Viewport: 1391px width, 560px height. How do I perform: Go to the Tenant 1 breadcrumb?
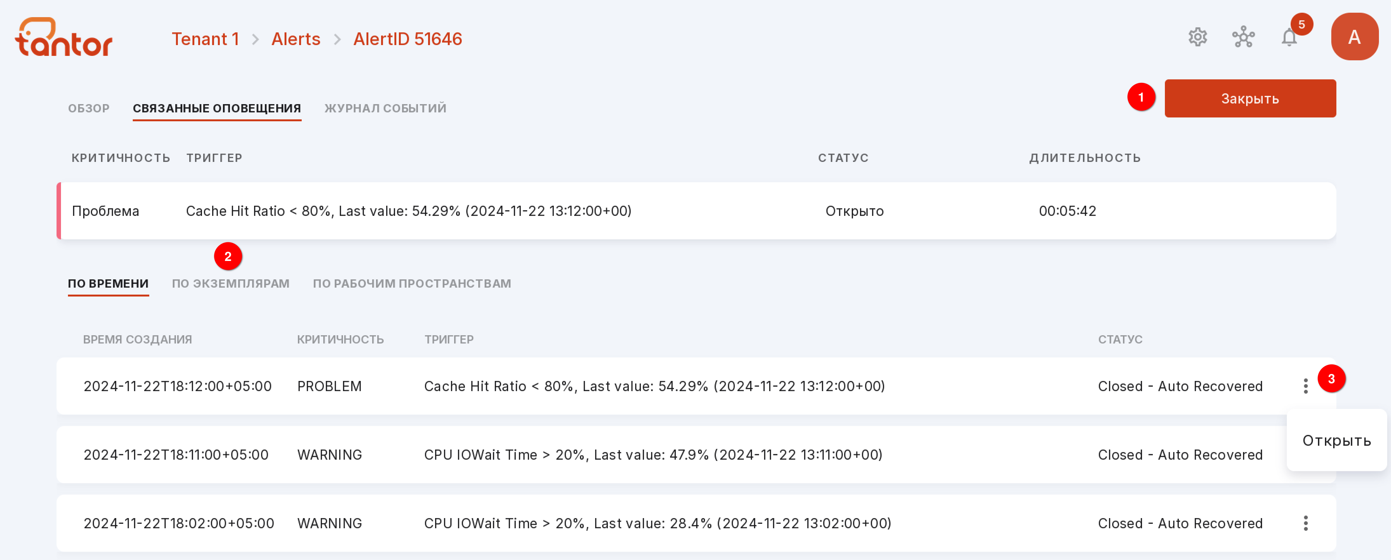point(205,39)
